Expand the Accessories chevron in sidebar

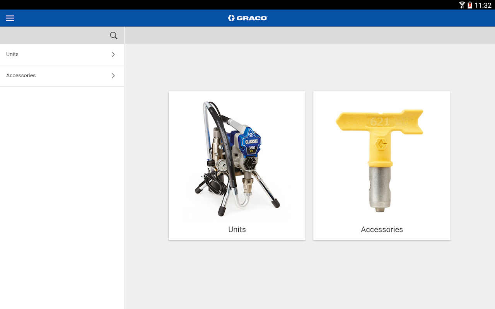[113, 76]
